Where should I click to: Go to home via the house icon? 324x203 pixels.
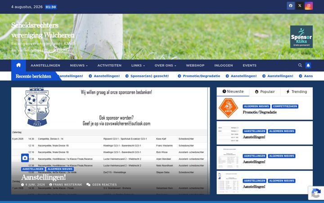pyautogui.click(x=18, y=65)
